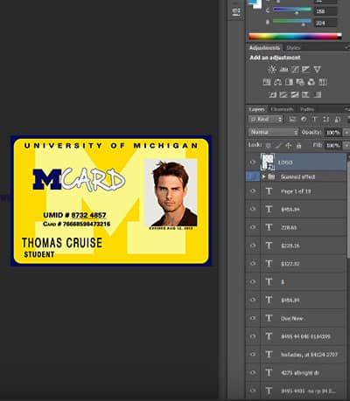Click the ID photo on the MCard canvas
Screen dimensions: 350x401
pyautogui.click(x=171, y=192)
